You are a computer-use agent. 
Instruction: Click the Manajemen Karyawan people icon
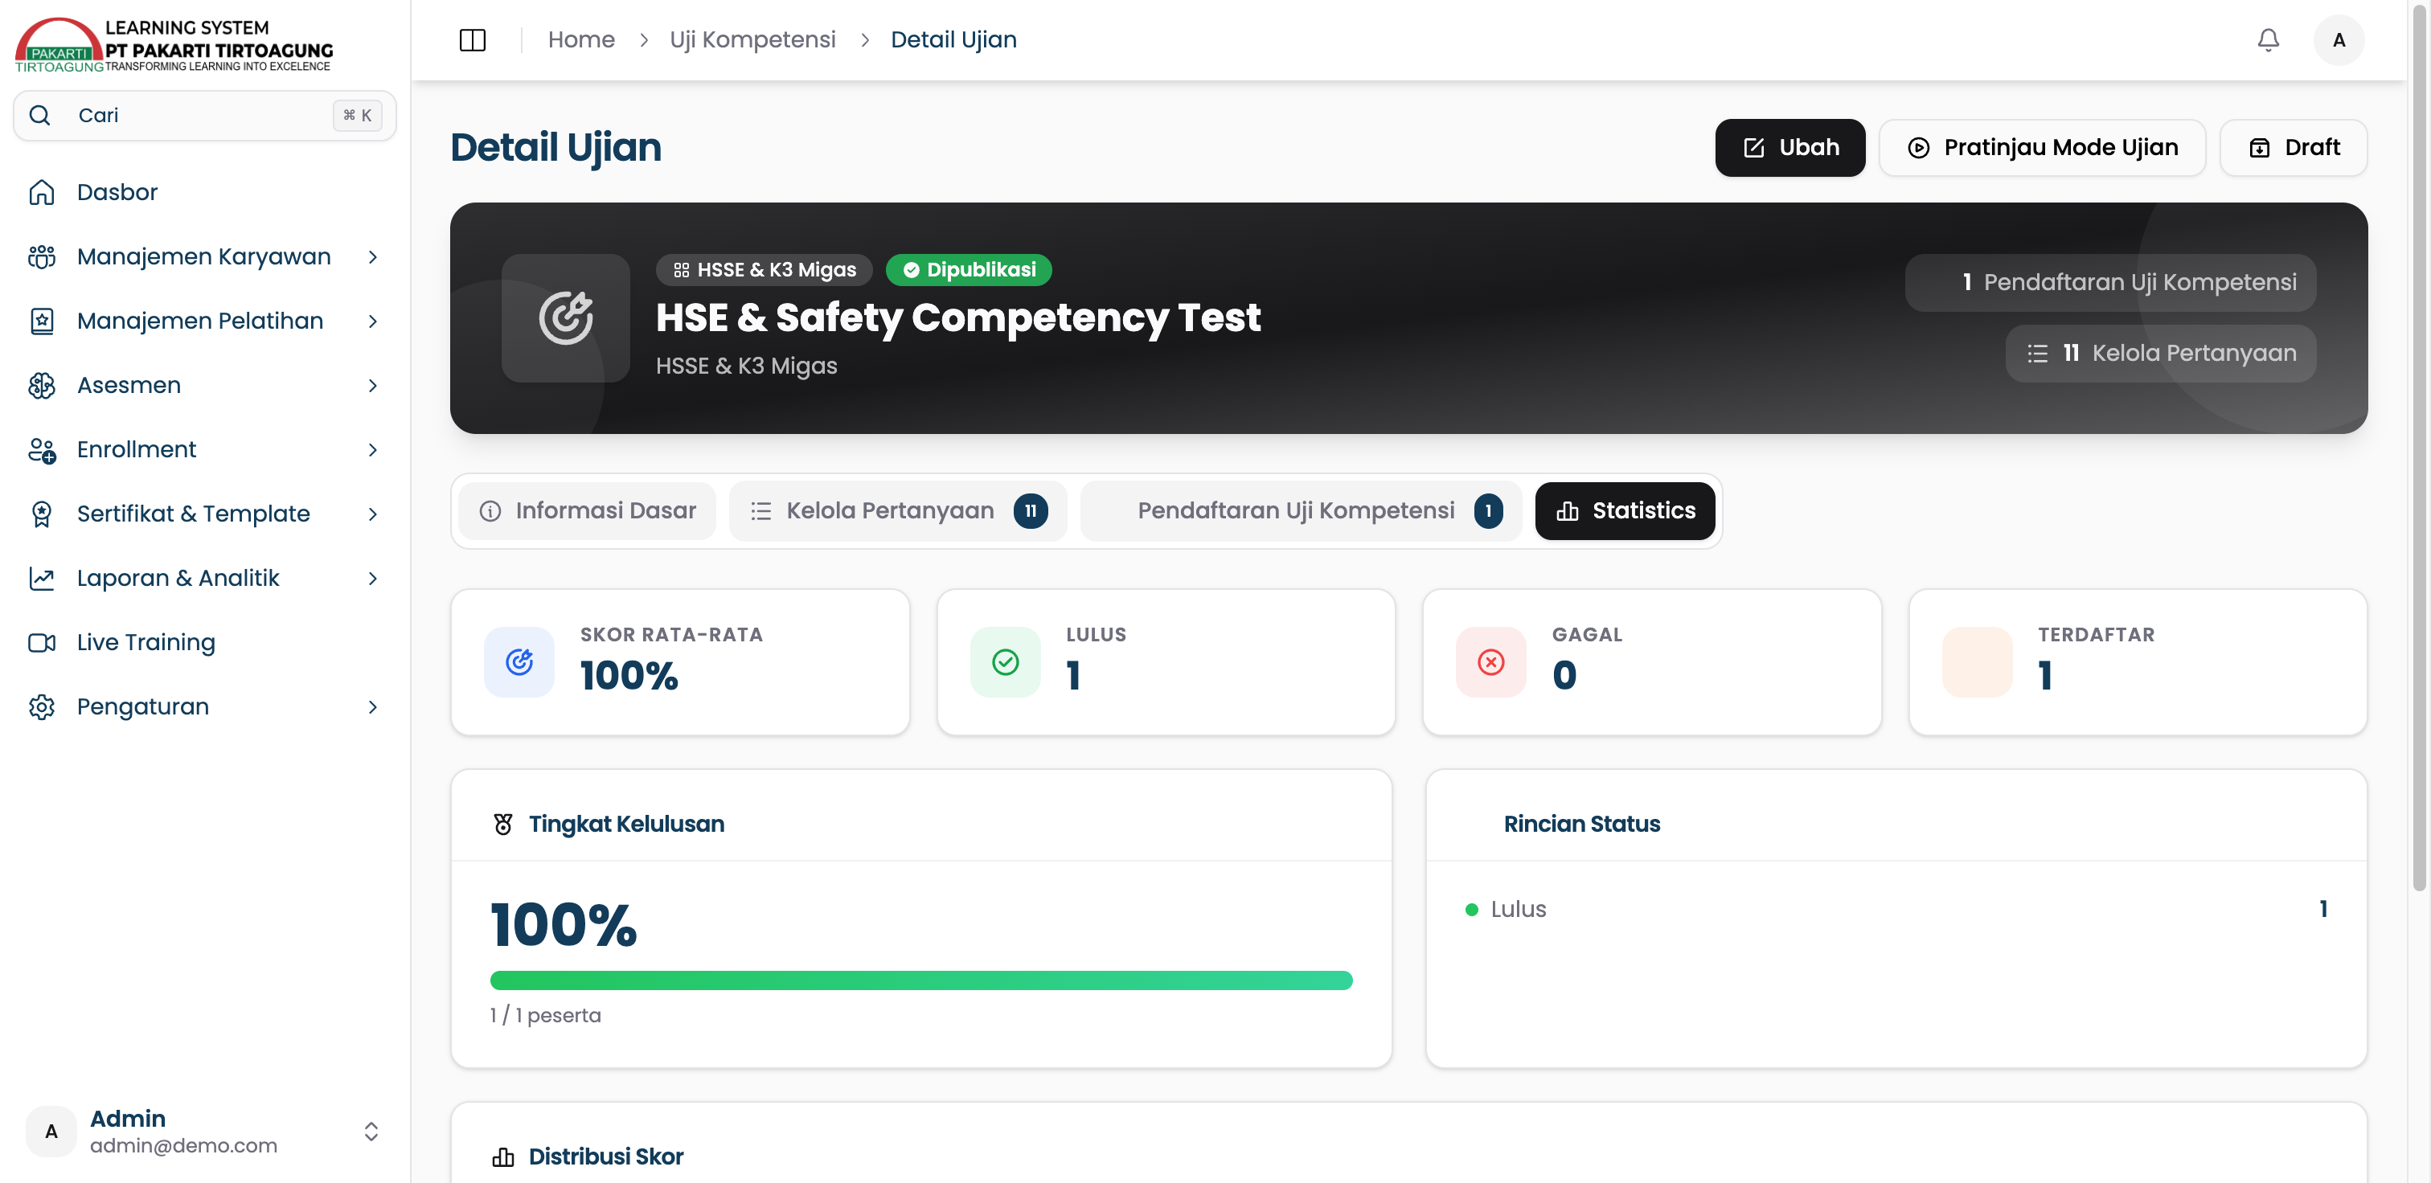42,256
